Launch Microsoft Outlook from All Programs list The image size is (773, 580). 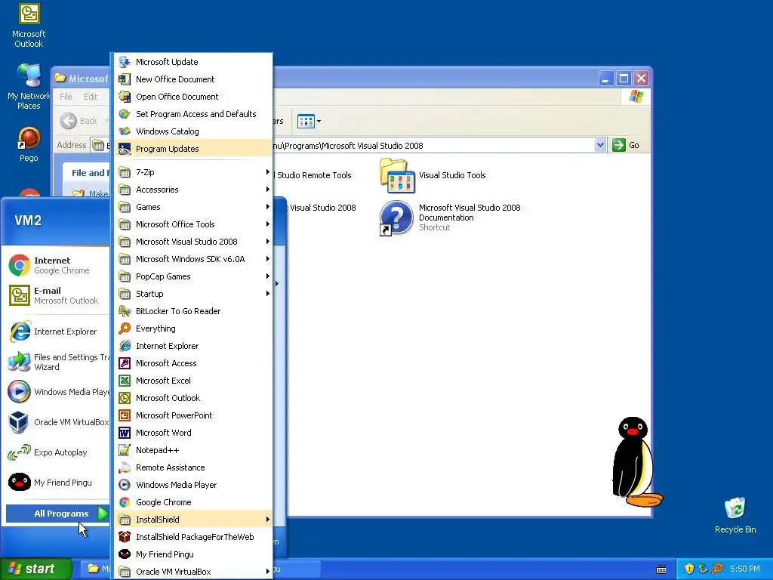[x=193, y=397]
